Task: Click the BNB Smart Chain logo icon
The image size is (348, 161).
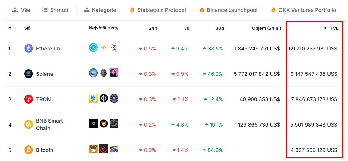Action: 29,124
